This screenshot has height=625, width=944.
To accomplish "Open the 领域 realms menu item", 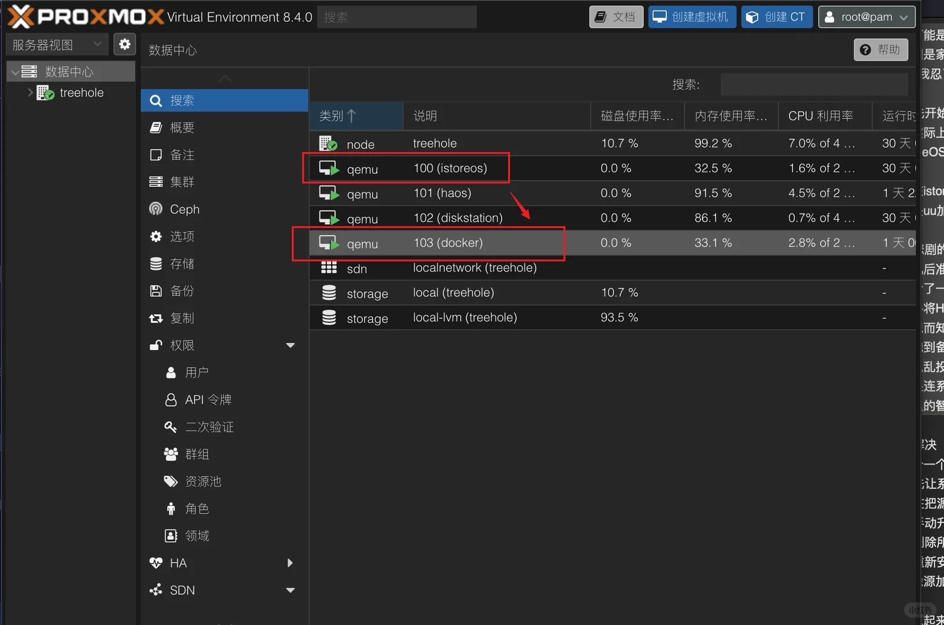I will tap(225, 535).
